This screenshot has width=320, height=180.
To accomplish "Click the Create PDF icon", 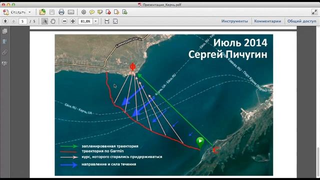I will pos(6,12).
